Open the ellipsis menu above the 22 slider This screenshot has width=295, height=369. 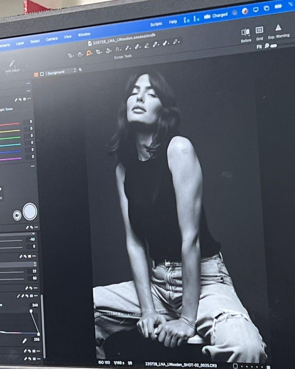[34, 256]
